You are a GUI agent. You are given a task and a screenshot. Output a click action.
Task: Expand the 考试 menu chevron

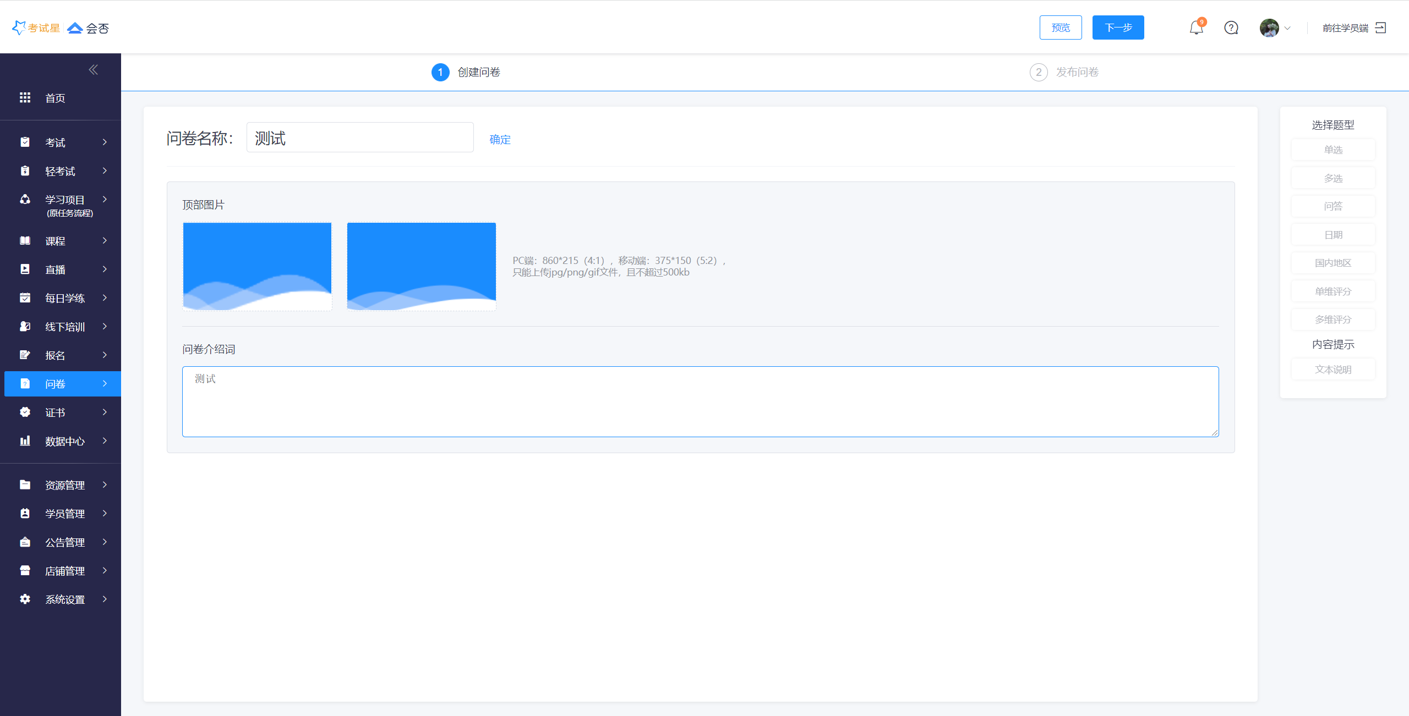click(105, 142)
